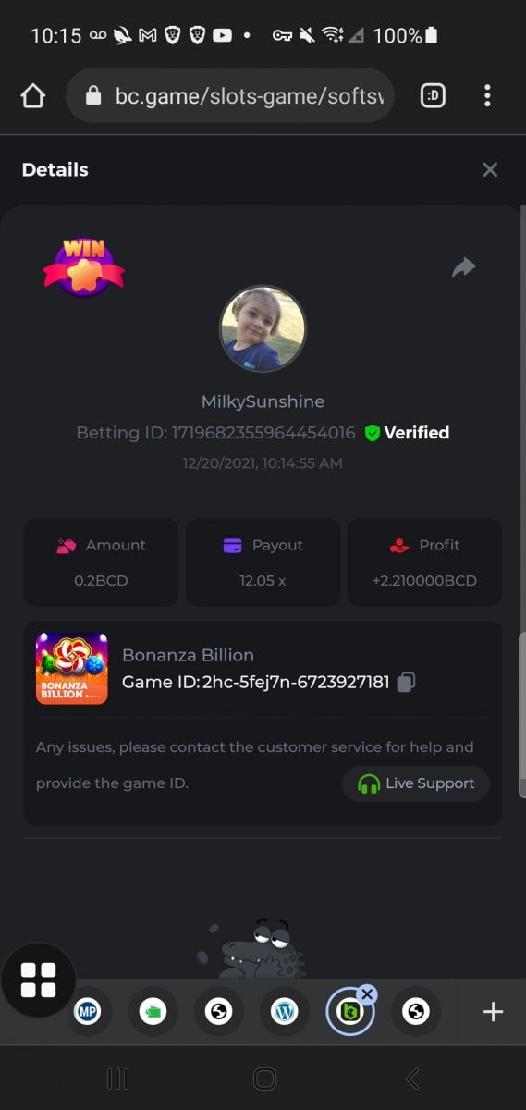Open Live Support chat
Image resolution: width=526 pixels, height=1110 pixels.
(x=416, y=783)
